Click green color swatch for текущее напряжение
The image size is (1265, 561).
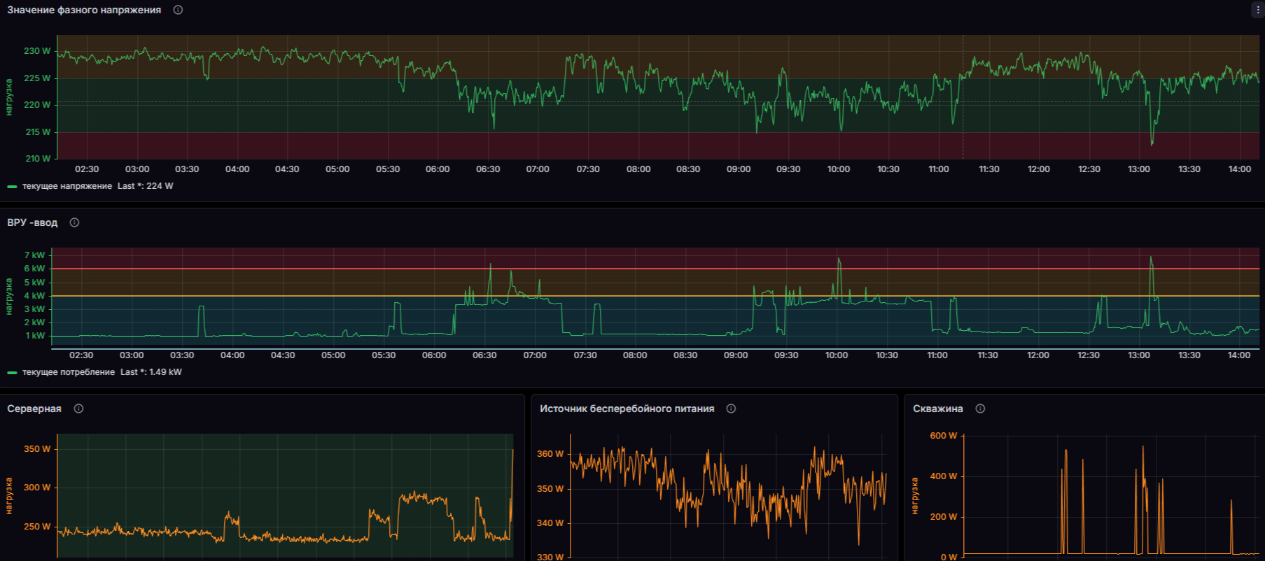click(x=12, y=187)
